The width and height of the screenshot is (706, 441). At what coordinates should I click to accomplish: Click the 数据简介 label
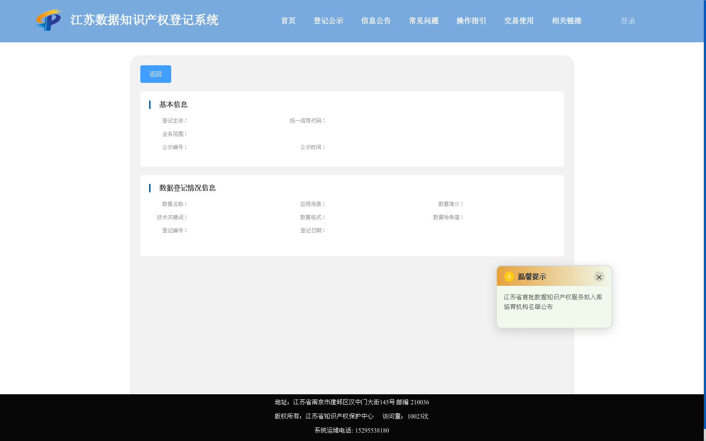coord(451,204)
